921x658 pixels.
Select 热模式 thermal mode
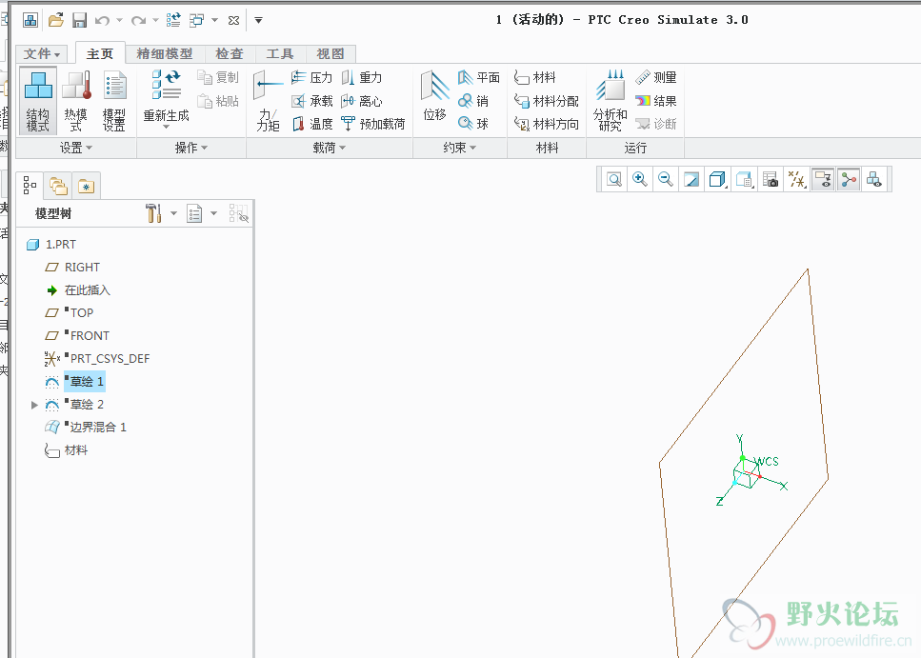tap(76, 101)
